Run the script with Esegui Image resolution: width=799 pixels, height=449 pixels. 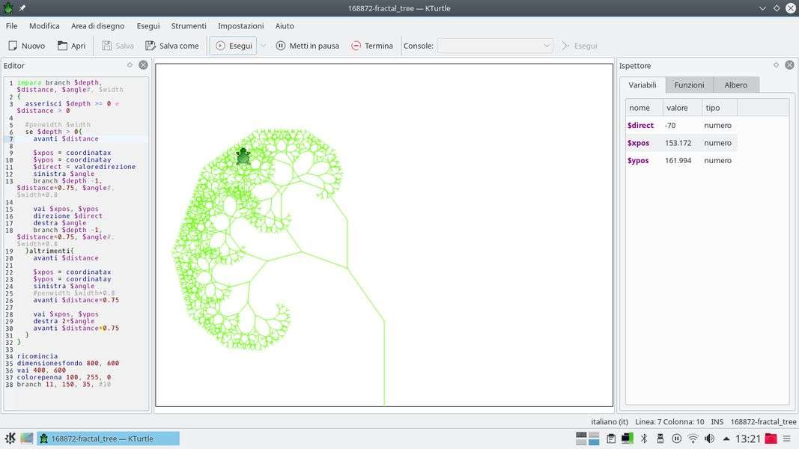tap(233, 46)
